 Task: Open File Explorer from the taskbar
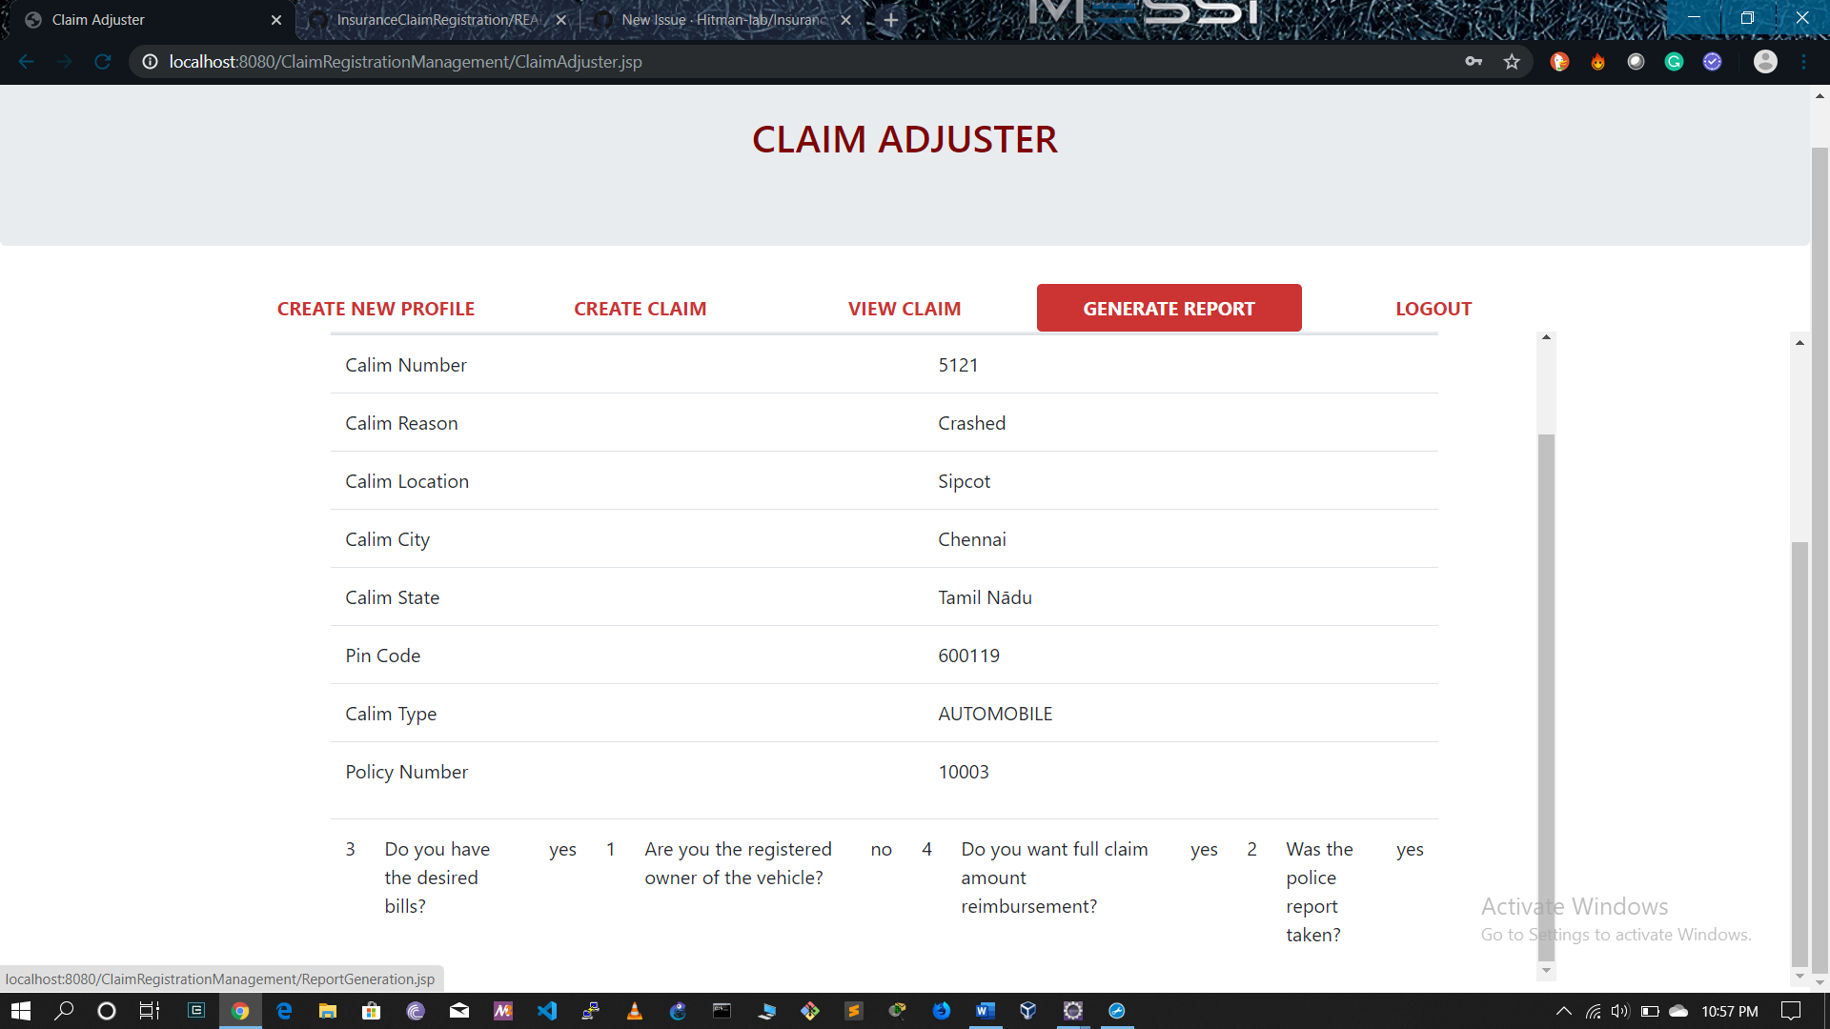pyautogui.click(x=327, y=1010)
